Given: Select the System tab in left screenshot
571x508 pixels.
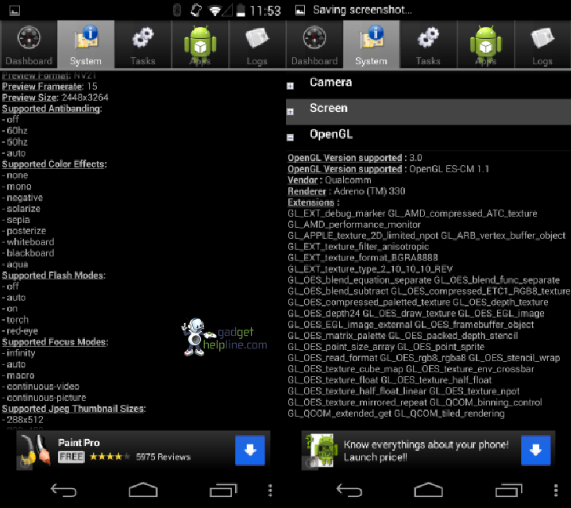Looking at the screenshot, I should pyautogui.click(x=86, y=44).
